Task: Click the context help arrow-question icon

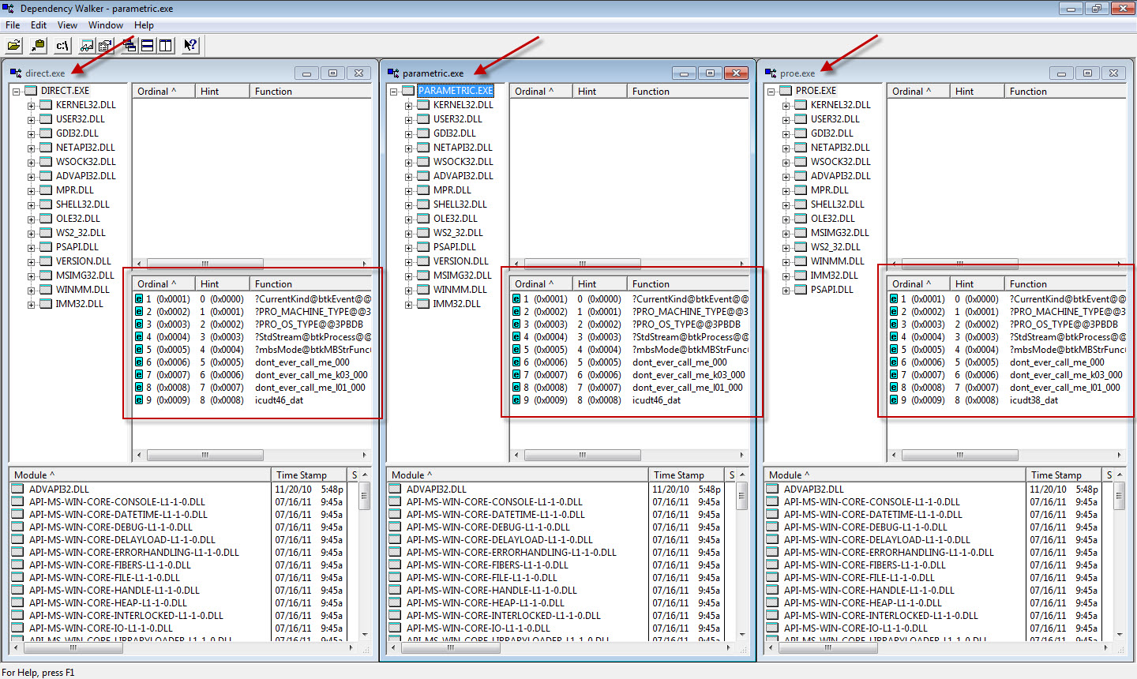Action: pyautogui.click(x=190, y=46)
